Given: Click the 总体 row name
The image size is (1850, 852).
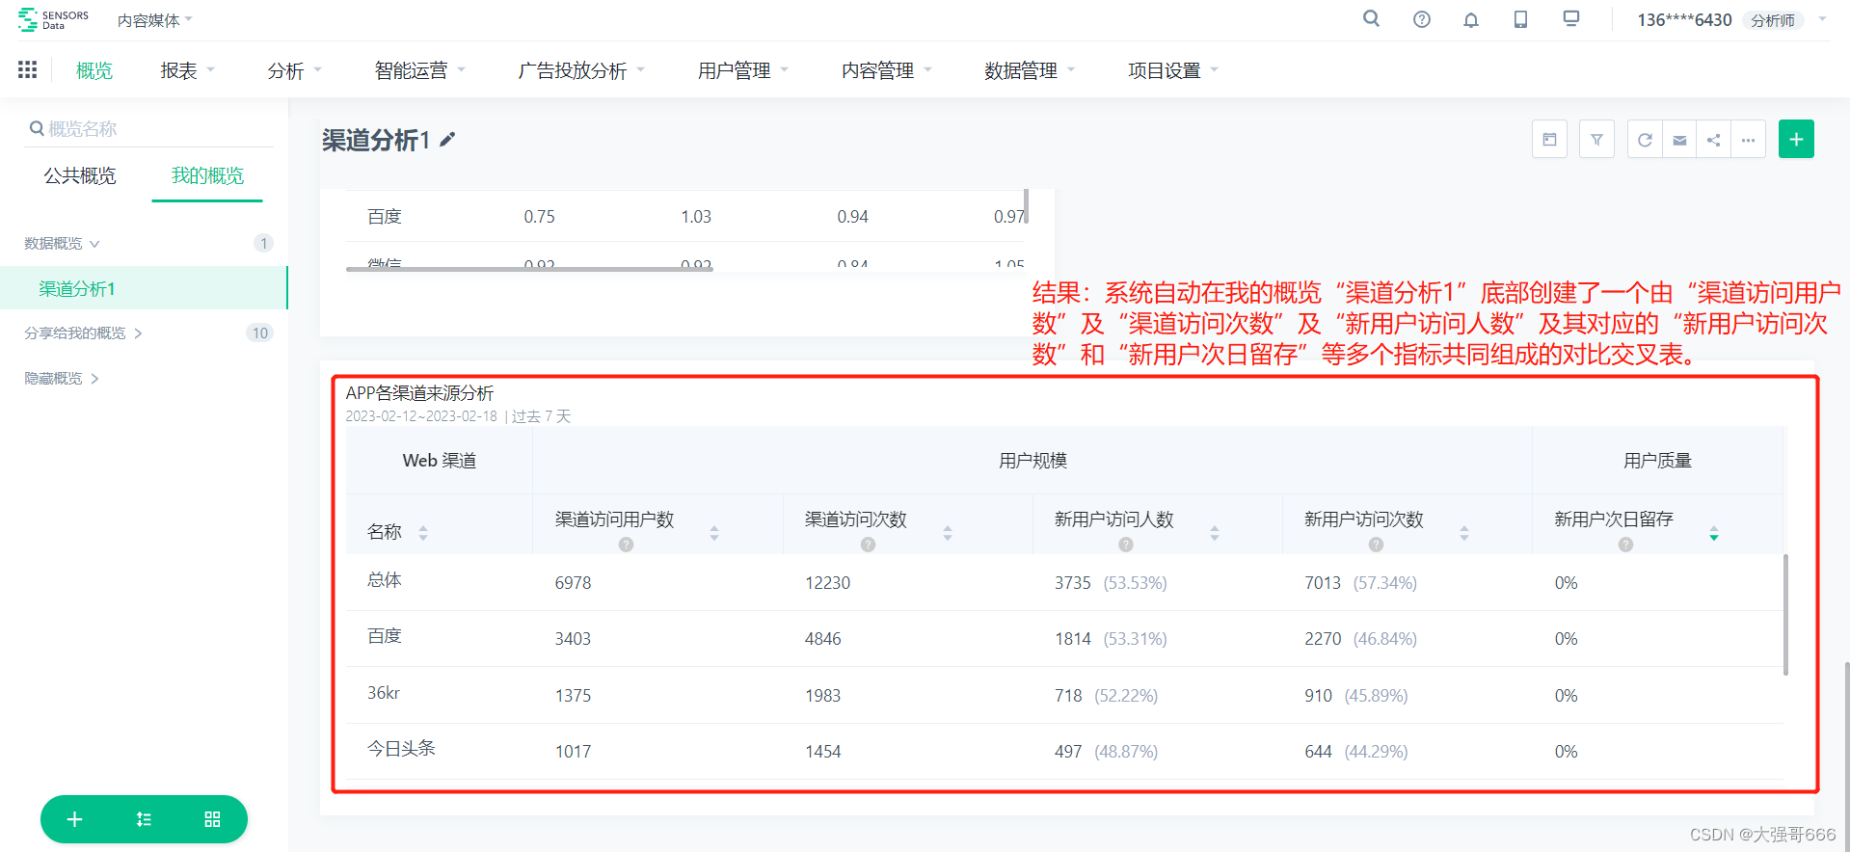Looking at the screenshot, I should 385,580.
